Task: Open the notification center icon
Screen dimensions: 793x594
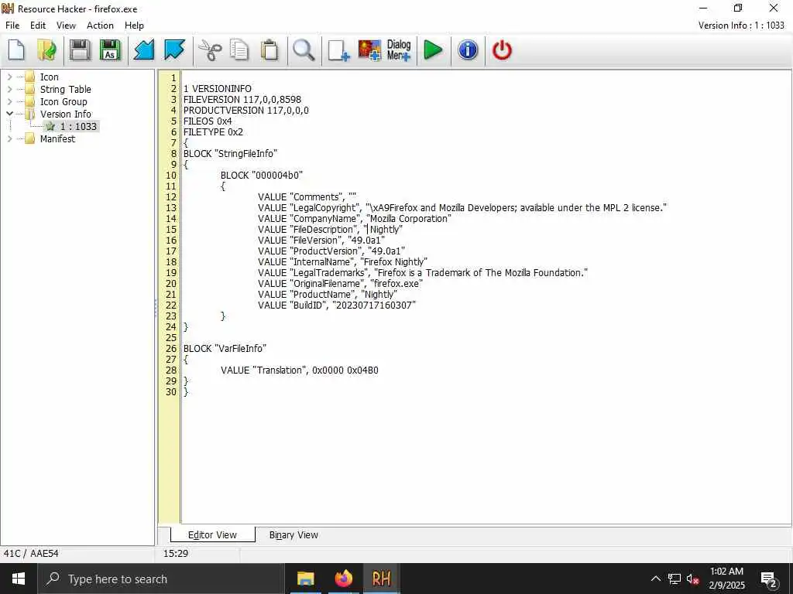Action: [x=769, y=579]
